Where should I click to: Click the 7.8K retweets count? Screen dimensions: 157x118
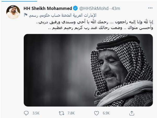pyautogui.click(x=71, y=113)
